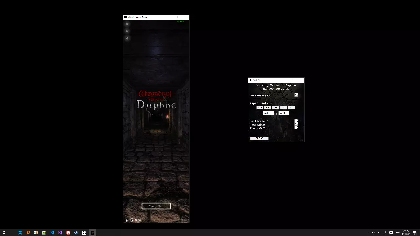This screenshot has height=236, width=420.
Task: Toggle the Orientation checkbox
Action: click(x=296, y=95)
